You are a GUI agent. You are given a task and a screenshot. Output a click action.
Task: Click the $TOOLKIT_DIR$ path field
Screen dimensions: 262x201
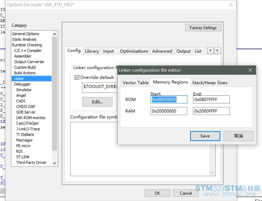[x=100, y=87]
